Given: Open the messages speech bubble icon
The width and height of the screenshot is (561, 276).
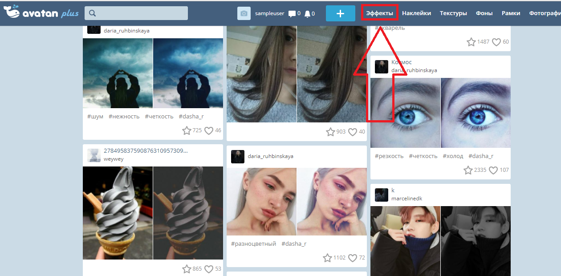Looking at the screenshot, I should click(x=292, y=14).
